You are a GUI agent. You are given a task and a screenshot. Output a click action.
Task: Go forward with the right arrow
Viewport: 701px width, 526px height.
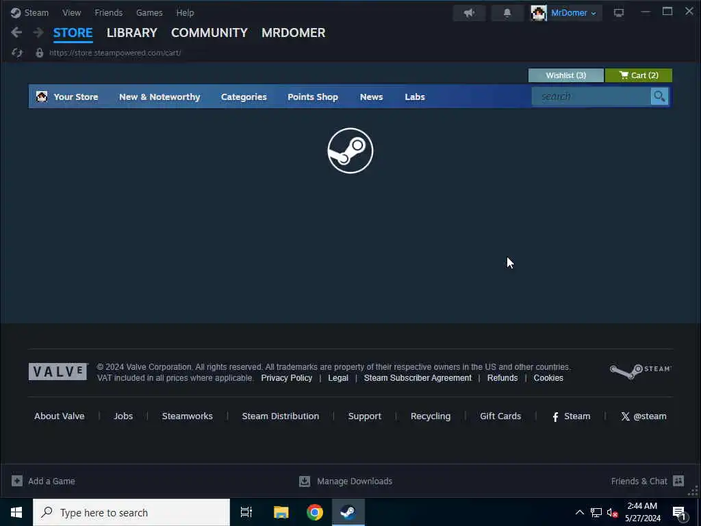tap(38, 32)
